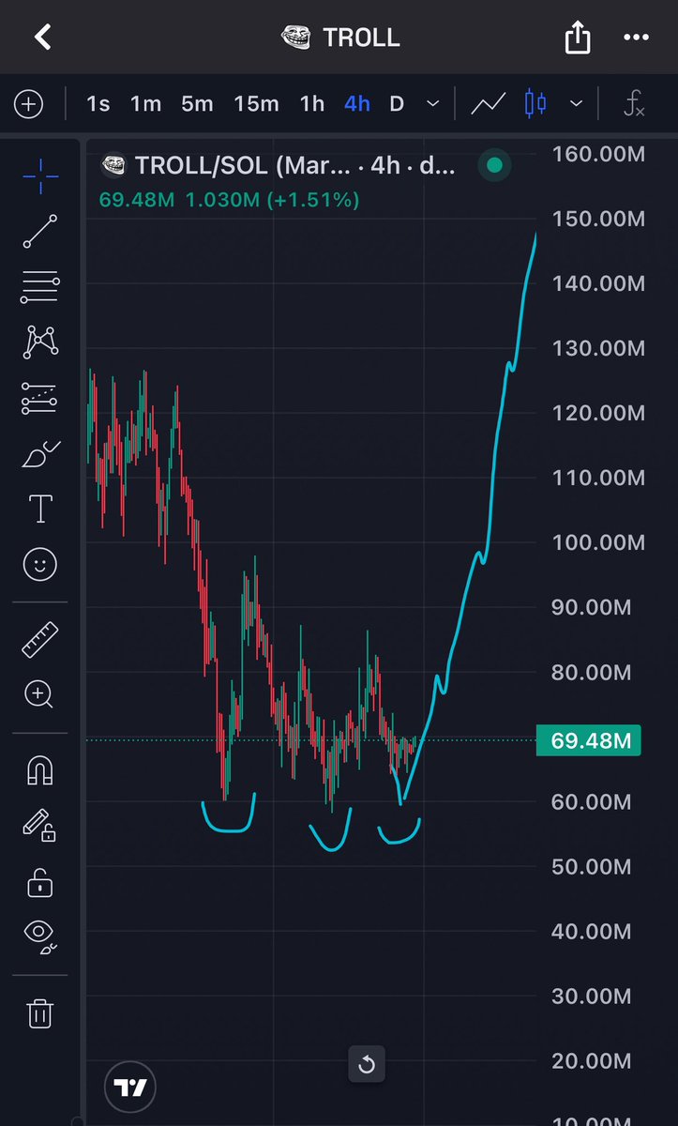Add a symbol with the plus circle

click(x=28, y=103)
